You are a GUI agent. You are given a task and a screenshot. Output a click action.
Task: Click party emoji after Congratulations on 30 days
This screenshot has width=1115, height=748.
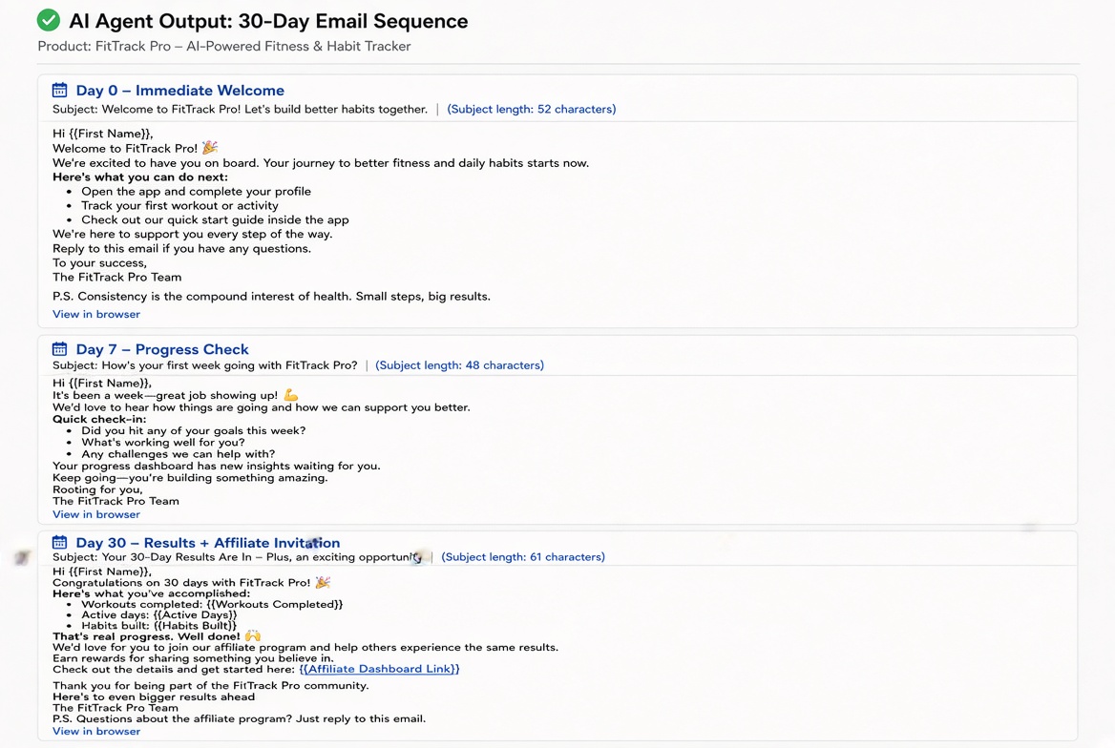[x=322, y=582]
